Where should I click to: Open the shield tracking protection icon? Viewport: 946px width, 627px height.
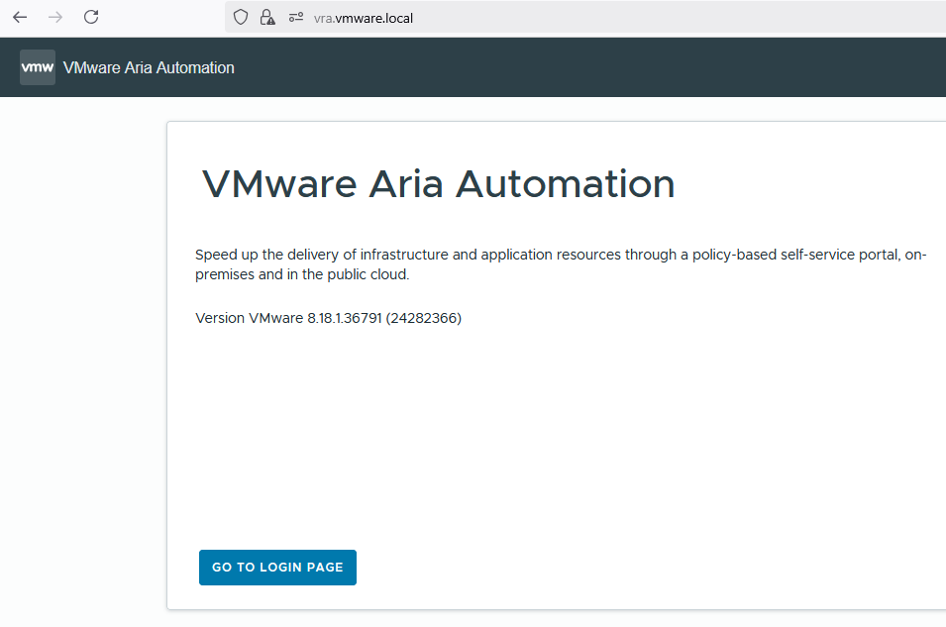pos(240,18)
